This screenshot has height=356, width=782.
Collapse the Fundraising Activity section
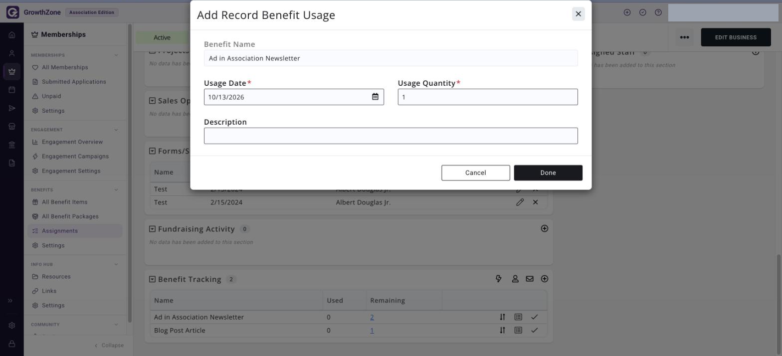(x=152, y=229)
